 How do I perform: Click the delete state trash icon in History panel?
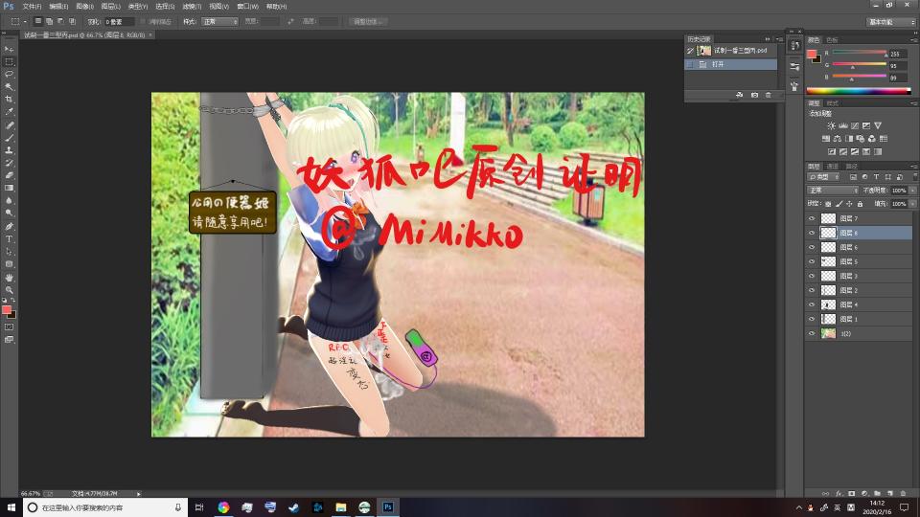tap(768, 95)
